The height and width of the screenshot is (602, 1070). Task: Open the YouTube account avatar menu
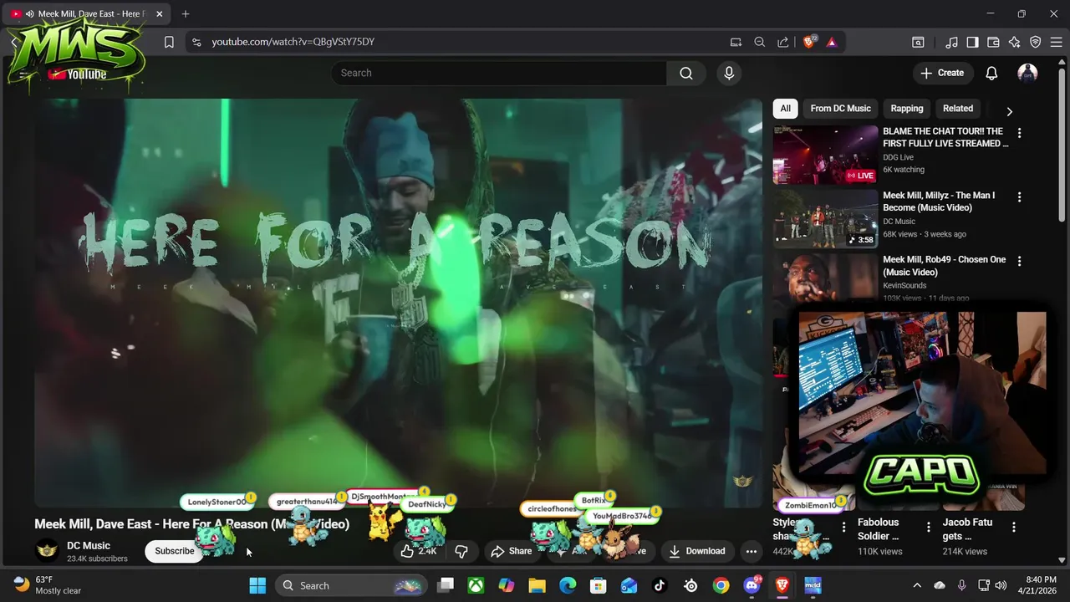click(1027, 73)
